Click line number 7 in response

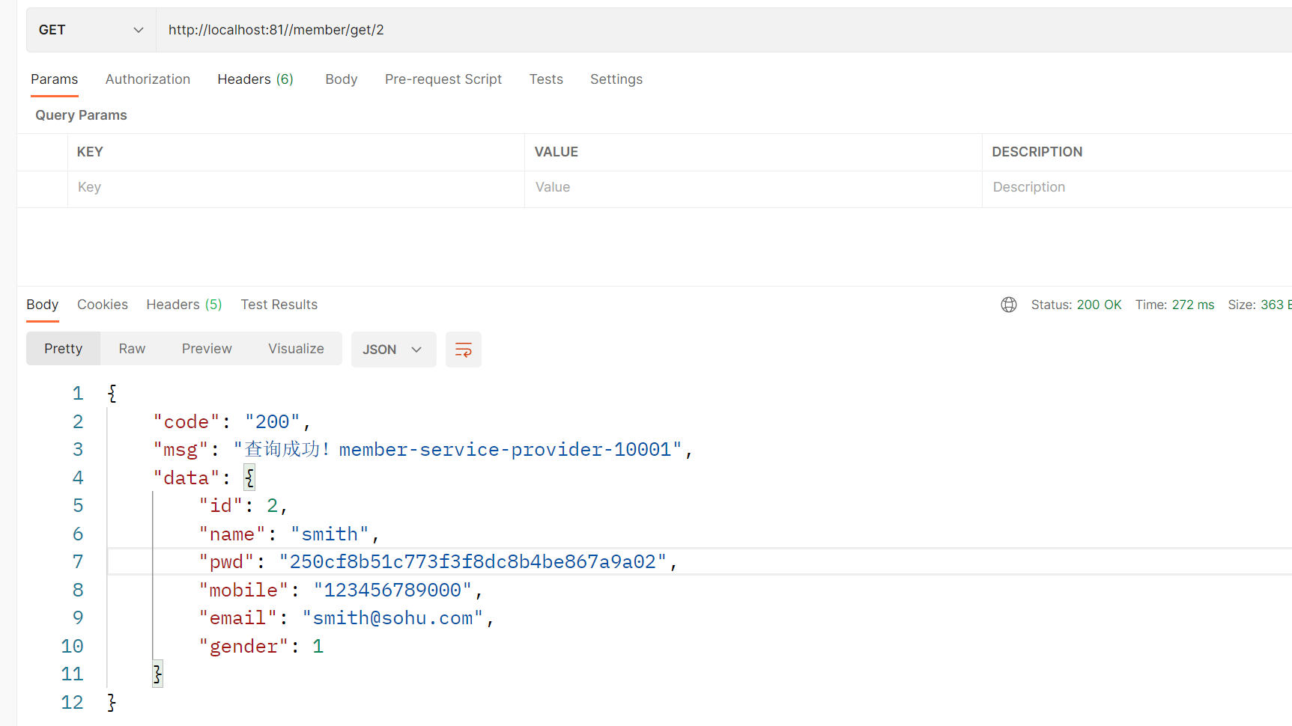click(x=78, y=562)
